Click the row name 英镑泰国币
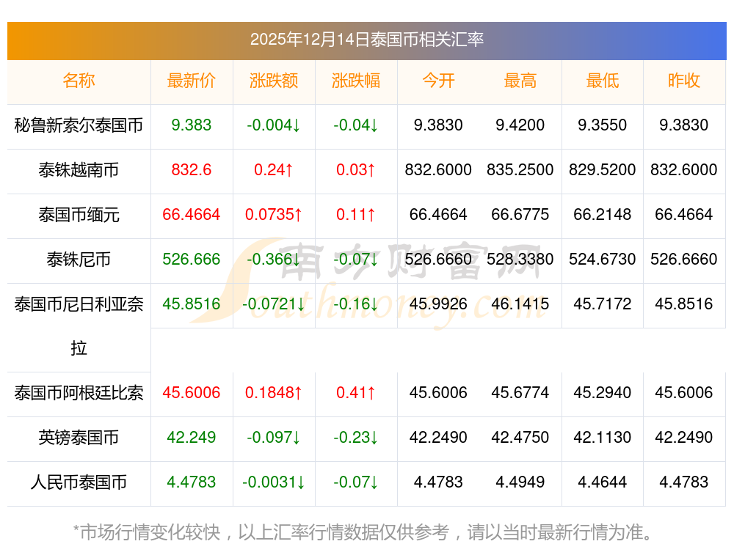Image resolution: width=734 pixels, height=555 pixels. click(x=79, y=438)
